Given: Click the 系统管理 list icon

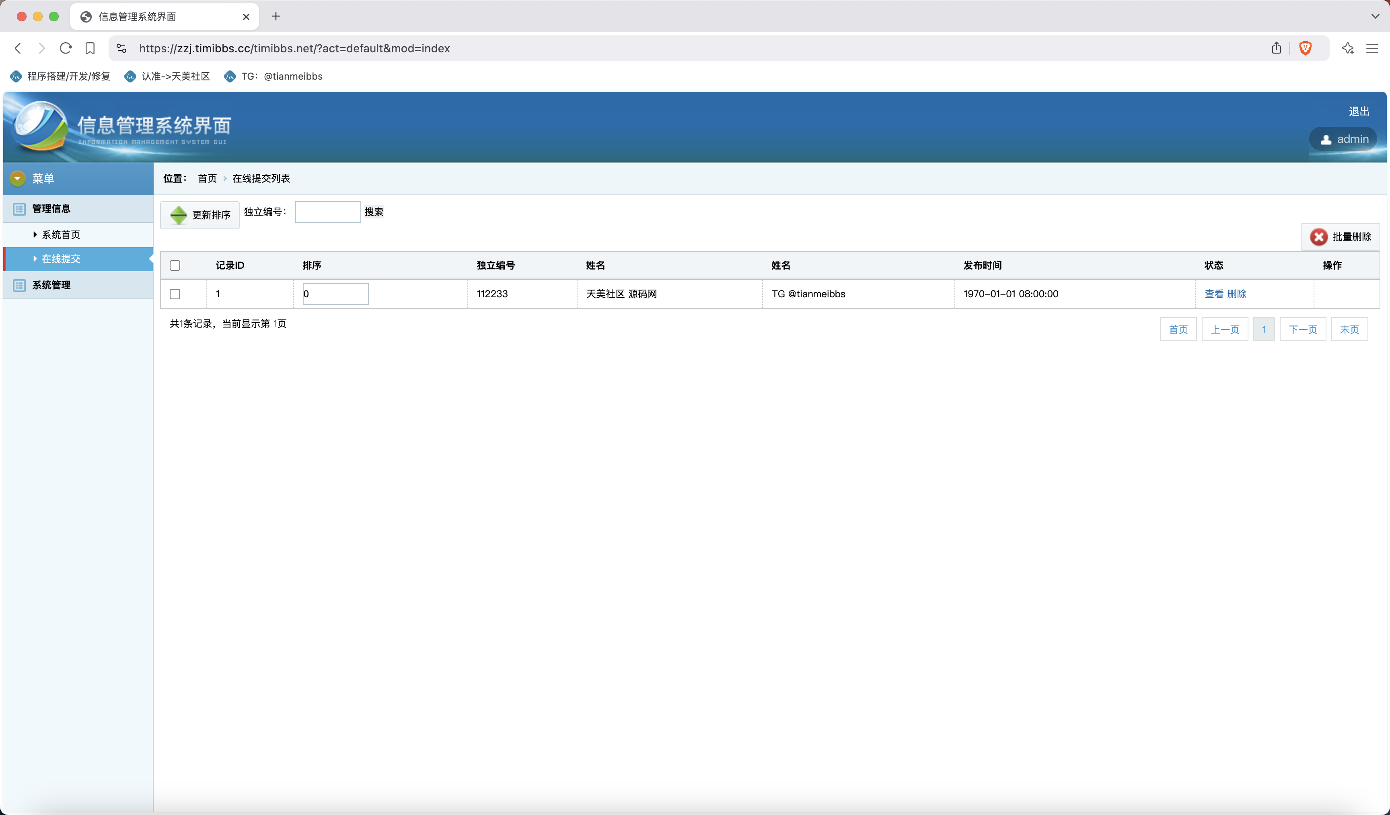Looking at the screenshot, I should (x=19, y=286).
